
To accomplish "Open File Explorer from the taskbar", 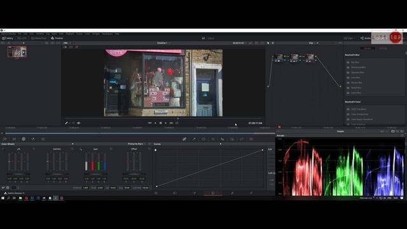I will [x=20, y=198].
